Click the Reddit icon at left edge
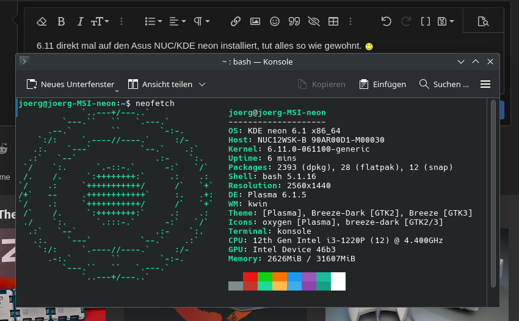The image size is (519, 321). [3, 149]
